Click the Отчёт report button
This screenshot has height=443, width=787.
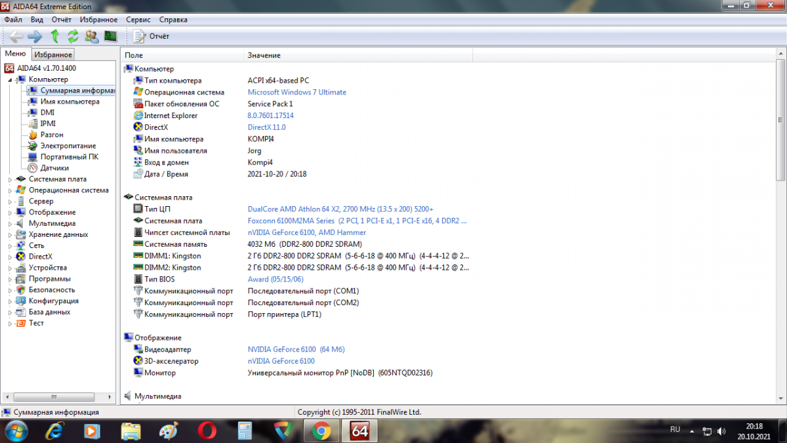[152, 36]
